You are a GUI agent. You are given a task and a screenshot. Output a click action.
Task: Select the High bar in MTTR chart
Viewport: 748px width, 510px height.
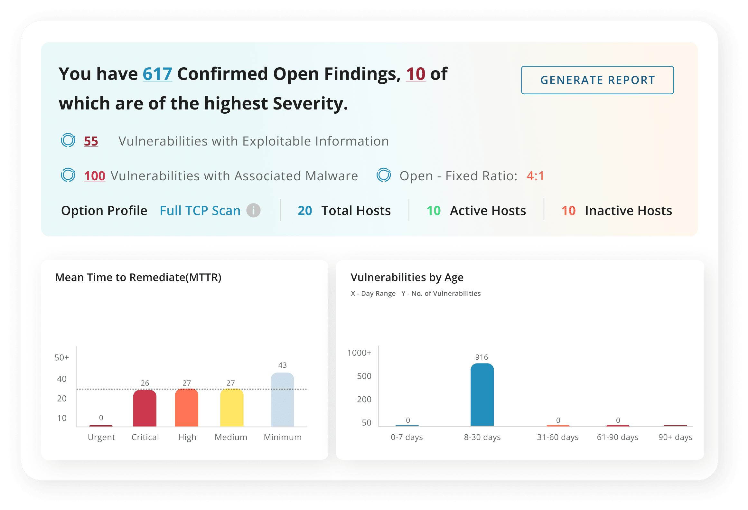(187, 407)
